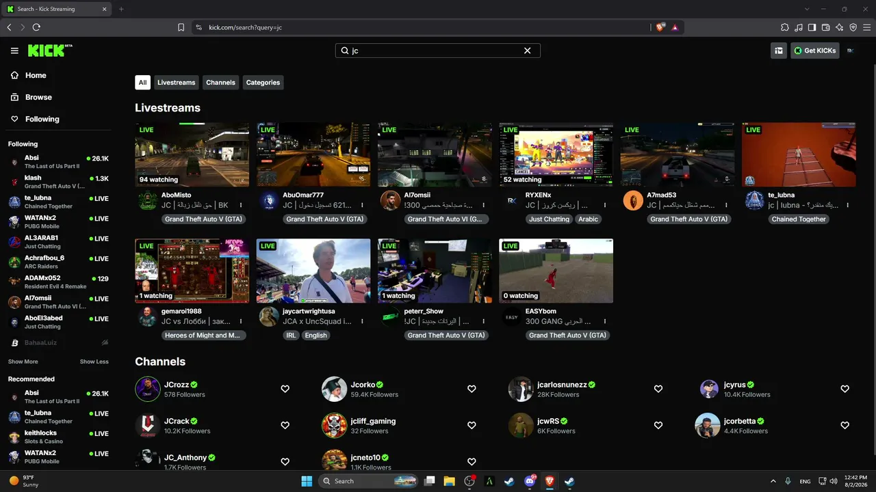This screenshot has height=492, width=876.
Task: Show hidden system tray icons
Action: coord(773,481)
